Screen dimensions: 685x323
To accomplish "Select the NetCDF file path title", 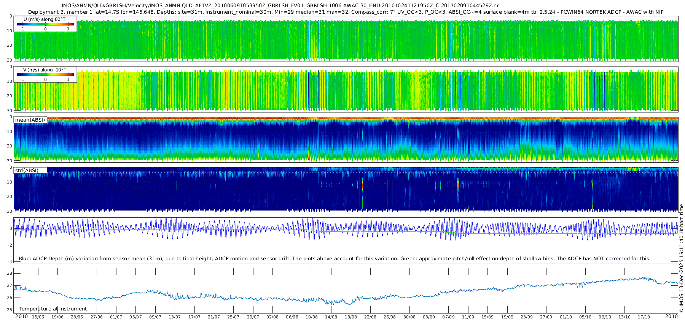I will 280,6.
